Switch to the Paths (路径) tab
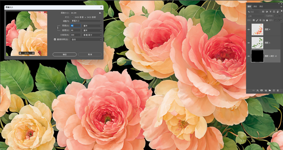 coord(261,7)
